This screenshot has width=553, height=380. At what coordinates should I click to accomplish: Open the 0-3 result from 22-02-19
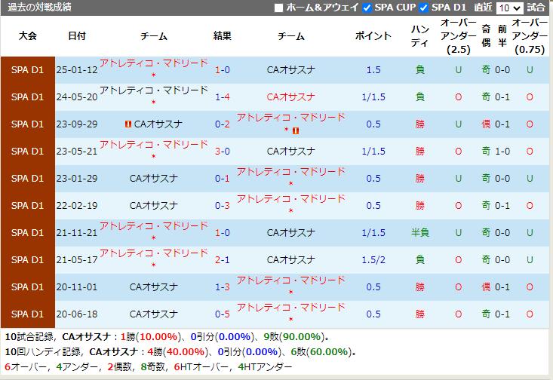(x=223, y=206)
